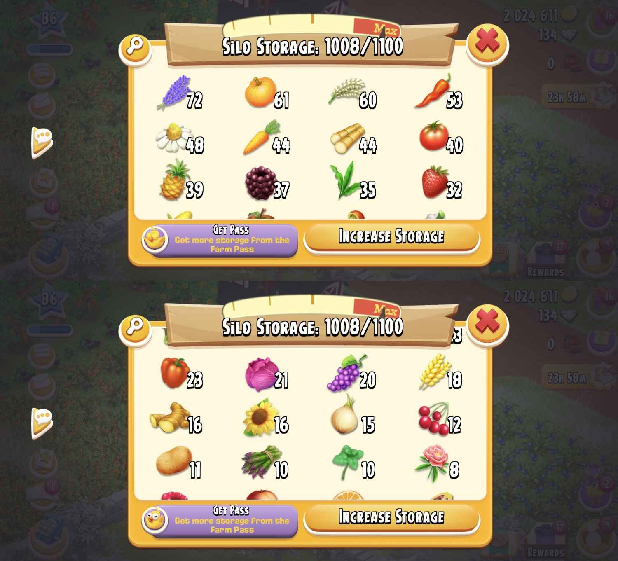
Task: Select the sugarcane item with 44
Action: click(x=353, y=139)
